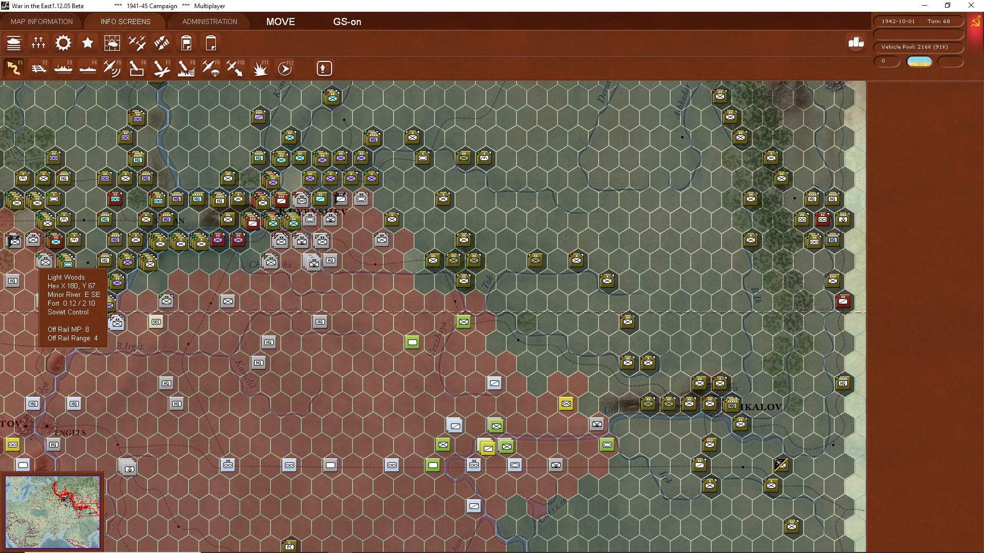The image size is (984, 553).
Task: Click the sky and wheat weather indicator
Action: (919, 61)
